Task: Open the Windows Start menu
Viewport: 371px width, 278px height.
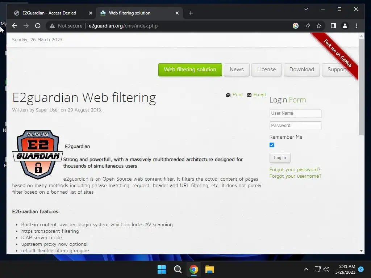Action: click(x=162, y=269)
